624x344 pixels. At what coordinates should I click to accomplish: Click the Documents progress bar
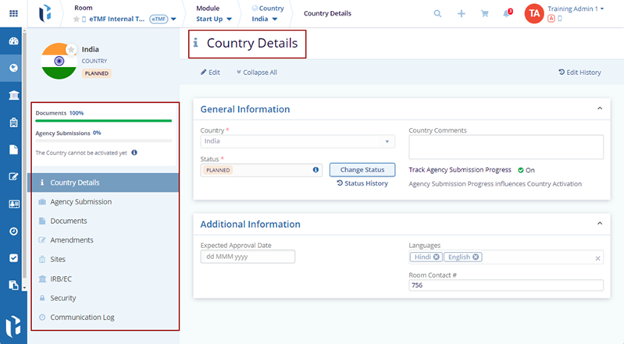tap(103, 121)
